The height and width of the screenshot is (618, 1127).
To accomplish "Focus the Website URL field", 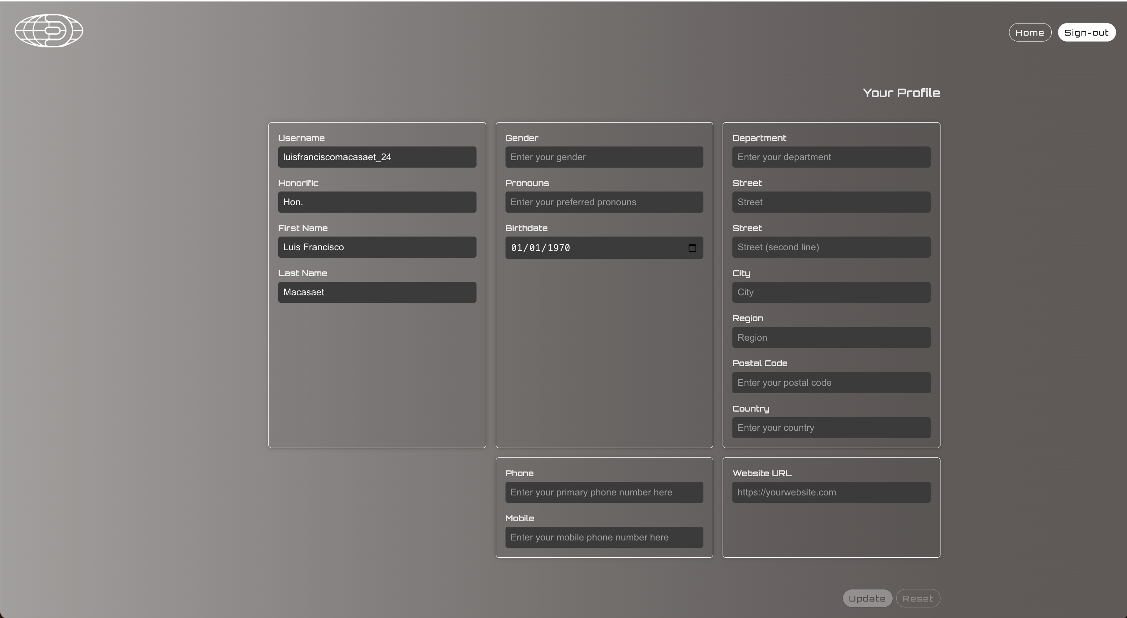I will 831,492.
